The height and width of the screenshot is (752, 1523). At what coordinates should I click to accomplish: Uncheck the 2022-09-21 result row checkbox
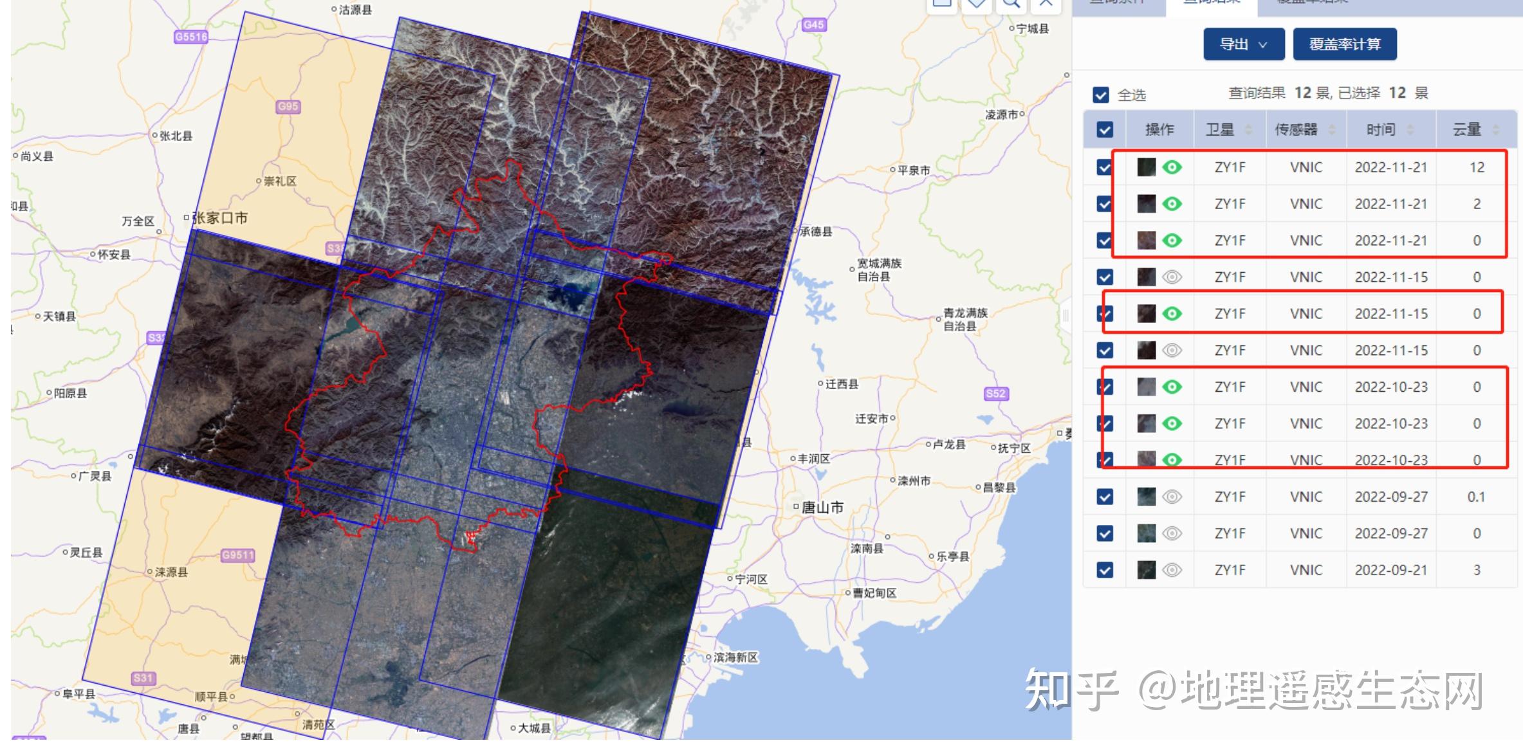(1104, 569)
